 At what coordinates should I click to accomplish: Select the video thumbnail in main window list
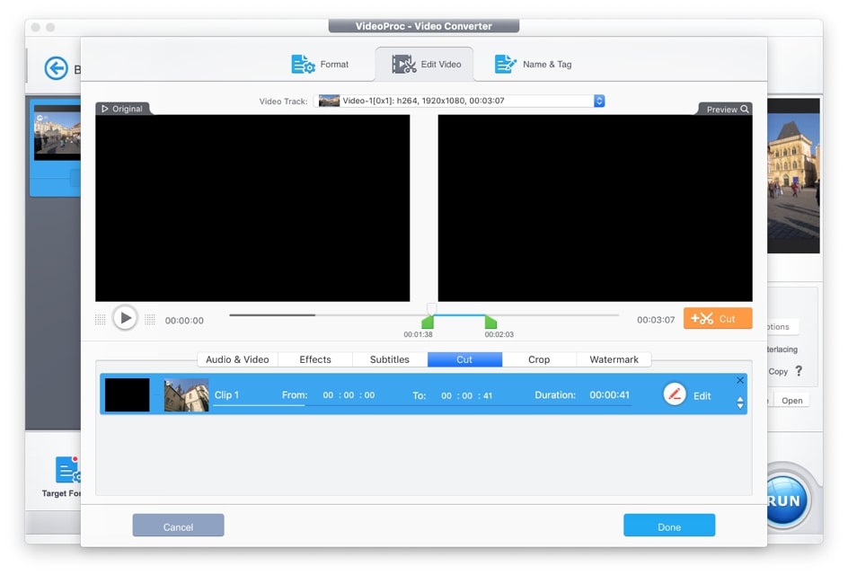57,133
